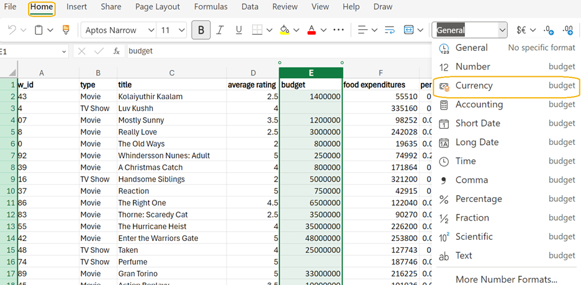Click the Format Painter brush icon

coord(66,30)
